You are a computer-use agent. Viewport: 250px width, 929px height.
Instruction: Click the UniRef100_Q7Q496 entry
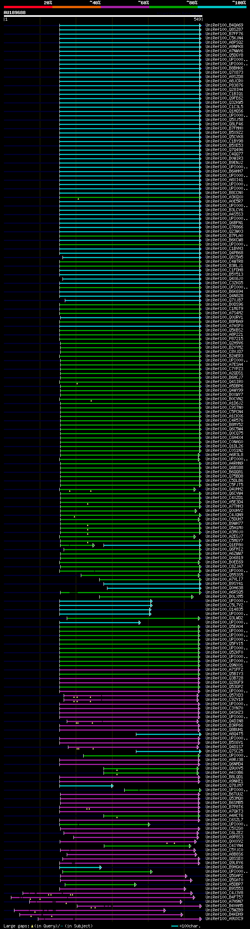tap(224, 150)
